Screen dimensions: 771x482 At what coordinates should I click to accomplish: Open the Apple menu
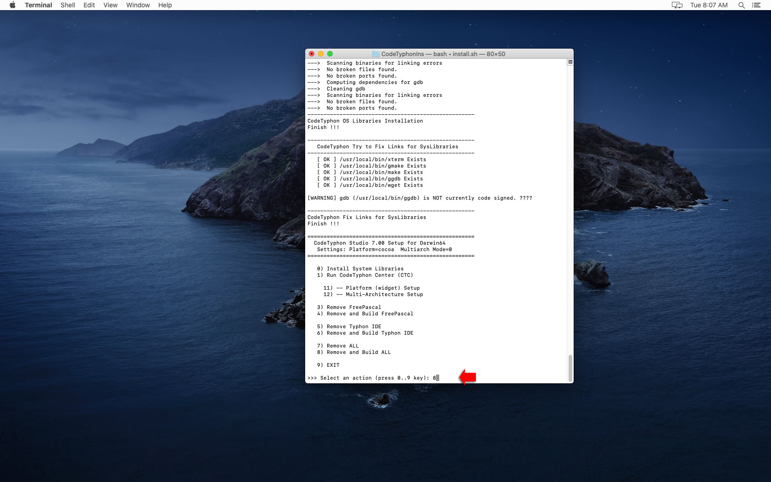[x=12, y=5]
